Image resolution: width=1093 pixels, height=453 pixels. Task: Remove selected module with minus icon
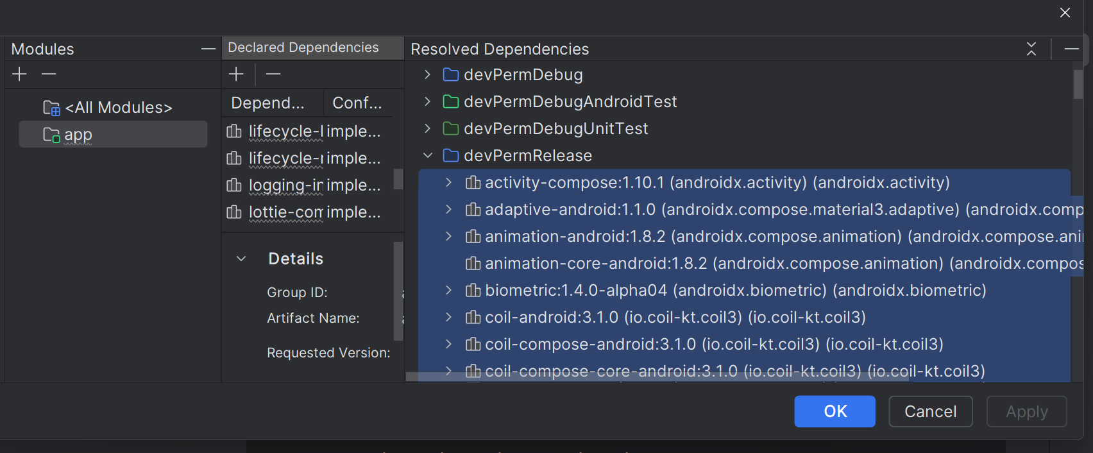tap(49, 74)
